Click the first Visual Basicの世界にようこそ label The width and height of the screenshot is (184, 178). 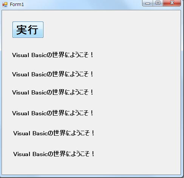(x=53, y=55)
